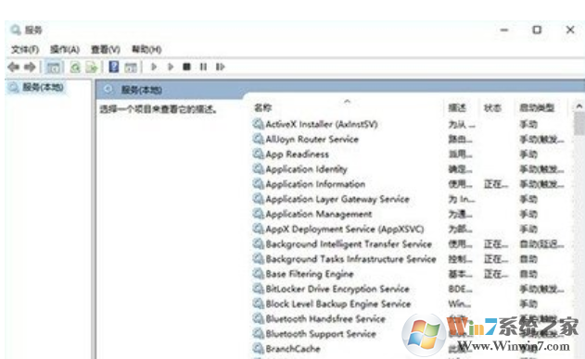Click the vertical scrollbar thumb

[579, 123]
